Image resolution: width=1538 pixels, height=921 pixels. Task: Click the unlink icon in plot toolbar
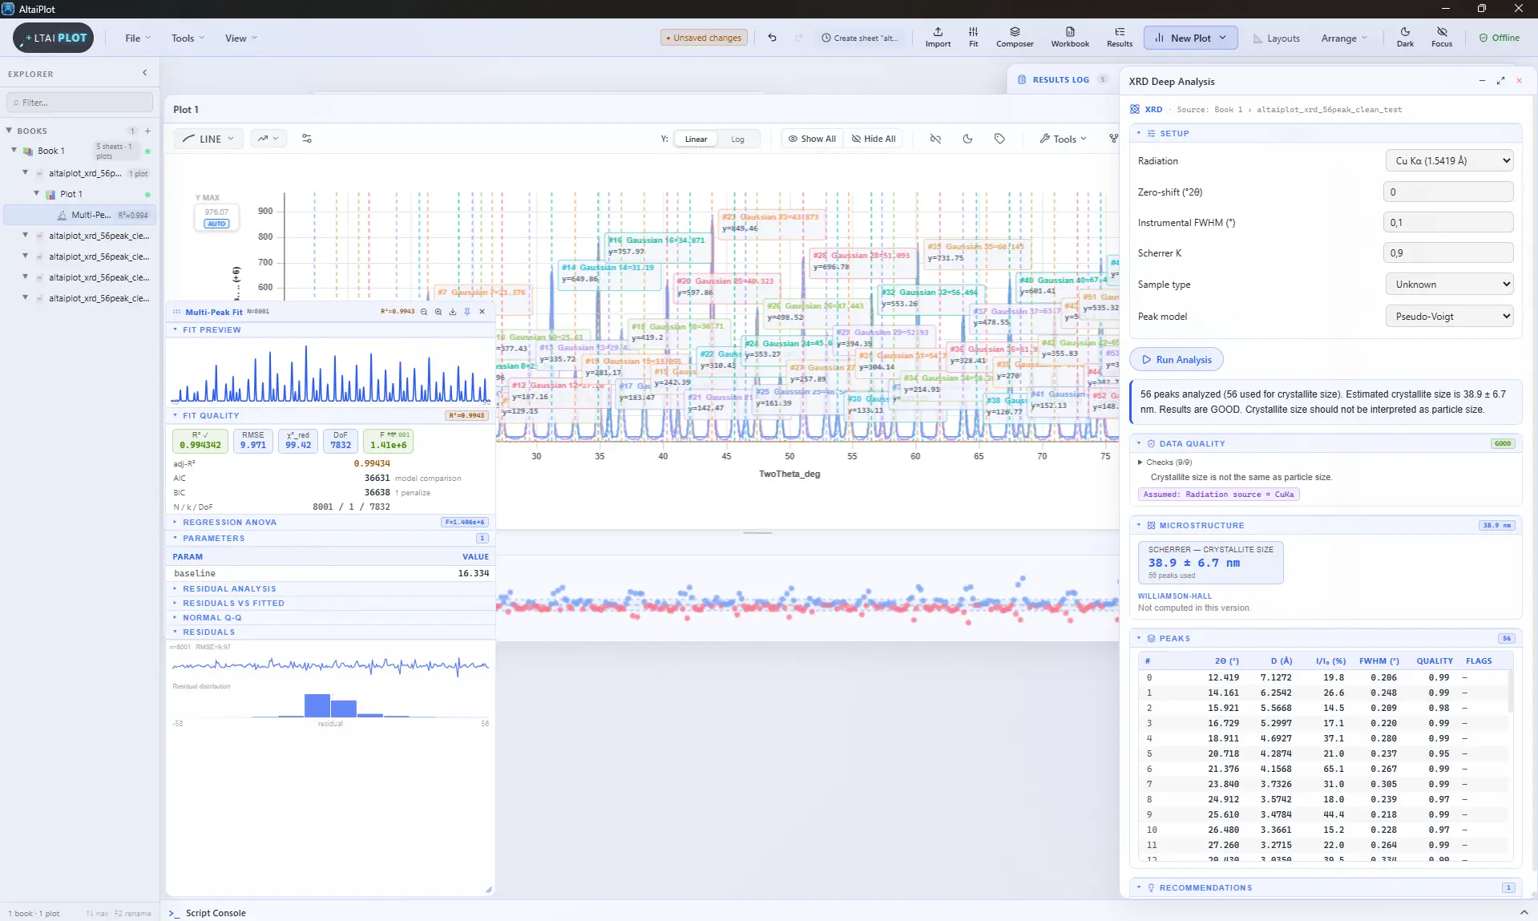(x=935, y=139)
